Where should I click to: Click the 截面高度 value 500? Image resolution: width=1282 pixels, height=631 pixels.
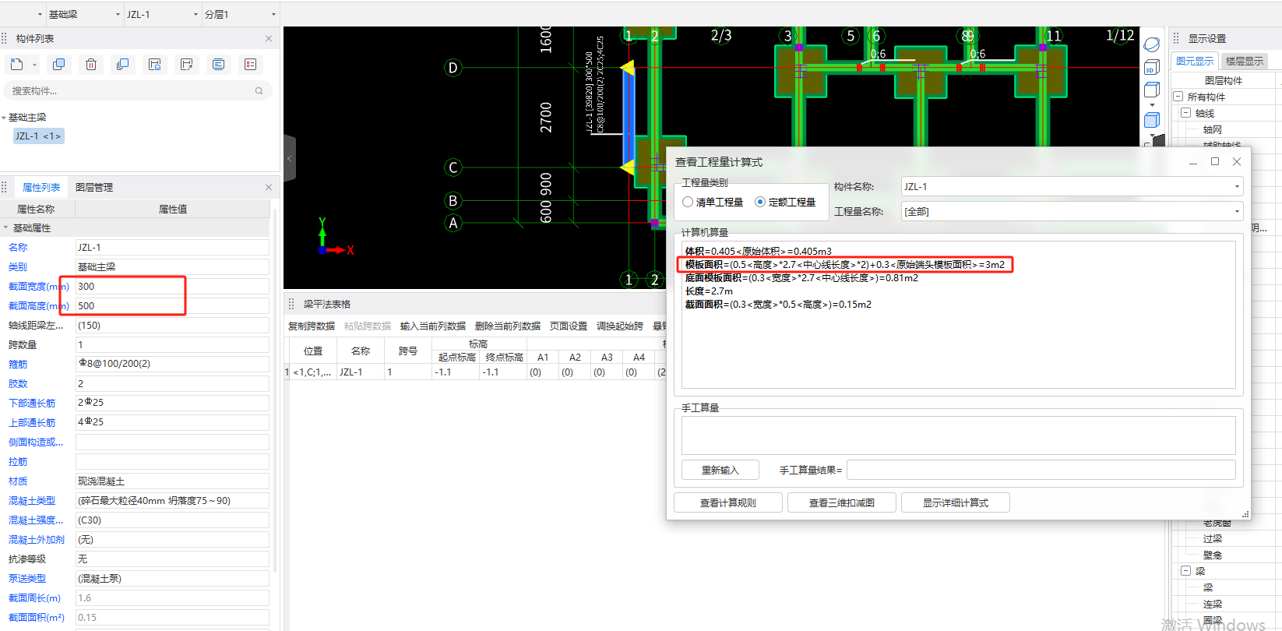coord(172,306)
